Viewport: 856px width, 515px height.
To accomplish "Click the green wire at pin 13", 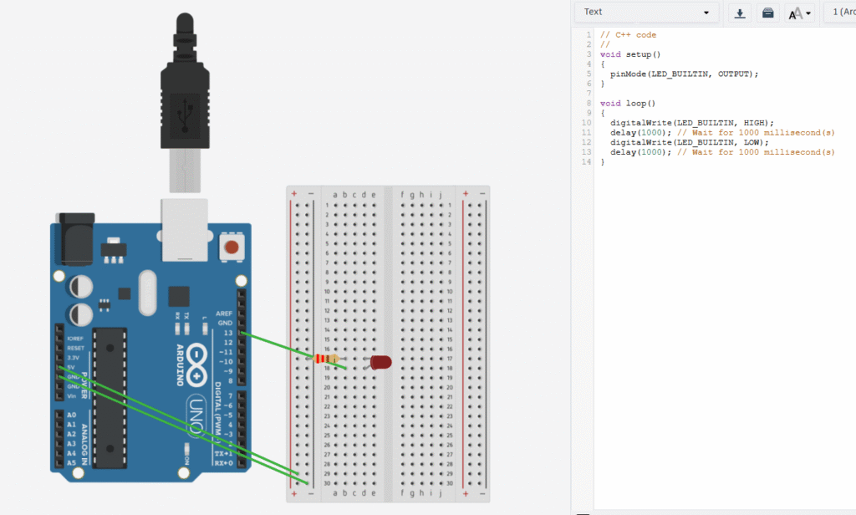I will click(276, 345).
